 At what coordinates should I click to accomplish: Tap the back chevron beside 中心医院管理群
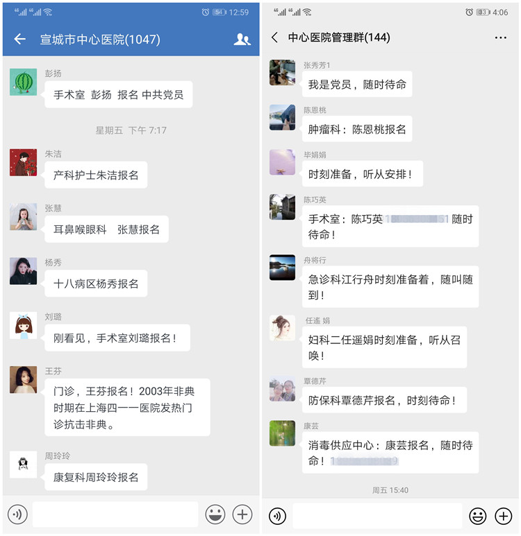click(274, 37)
